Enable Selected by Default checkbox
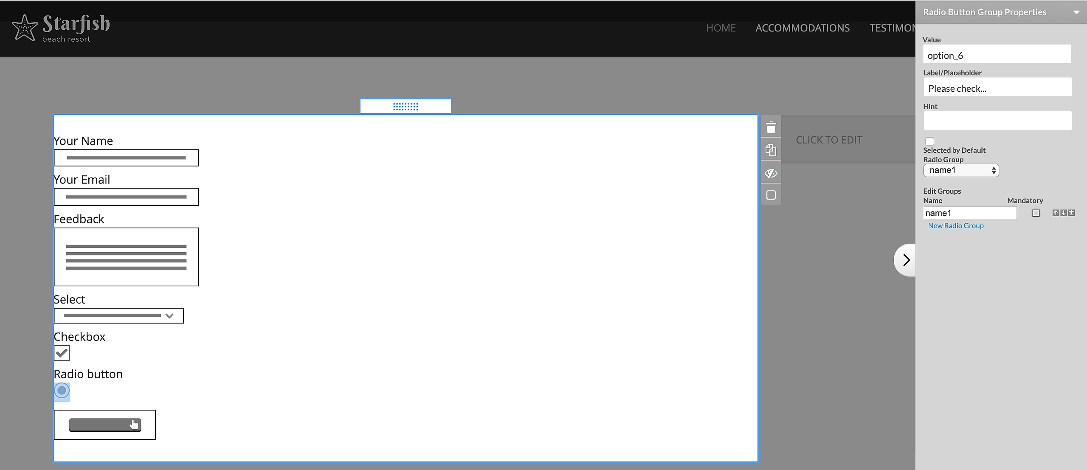Viewport: 1087px width, 470px height. 929,141
